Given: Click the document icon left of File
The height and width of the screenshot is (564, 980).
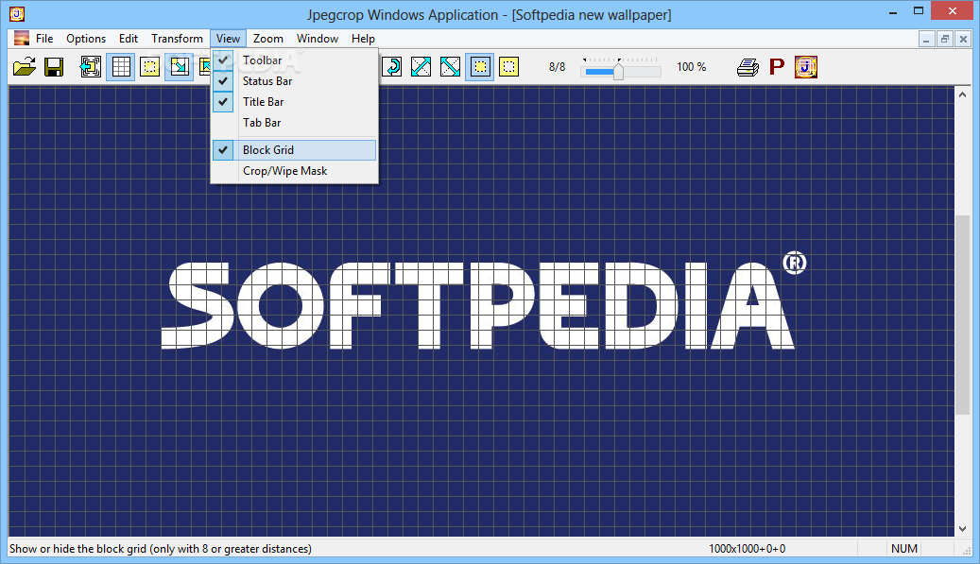Looking at the screenshot, I should point(22,38).
